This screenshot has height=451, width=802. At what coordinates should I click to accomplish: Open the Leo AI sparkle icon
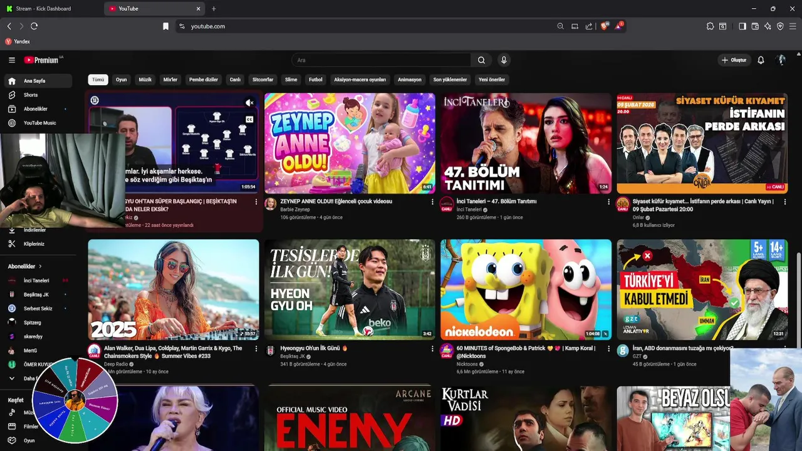(768, 26)
